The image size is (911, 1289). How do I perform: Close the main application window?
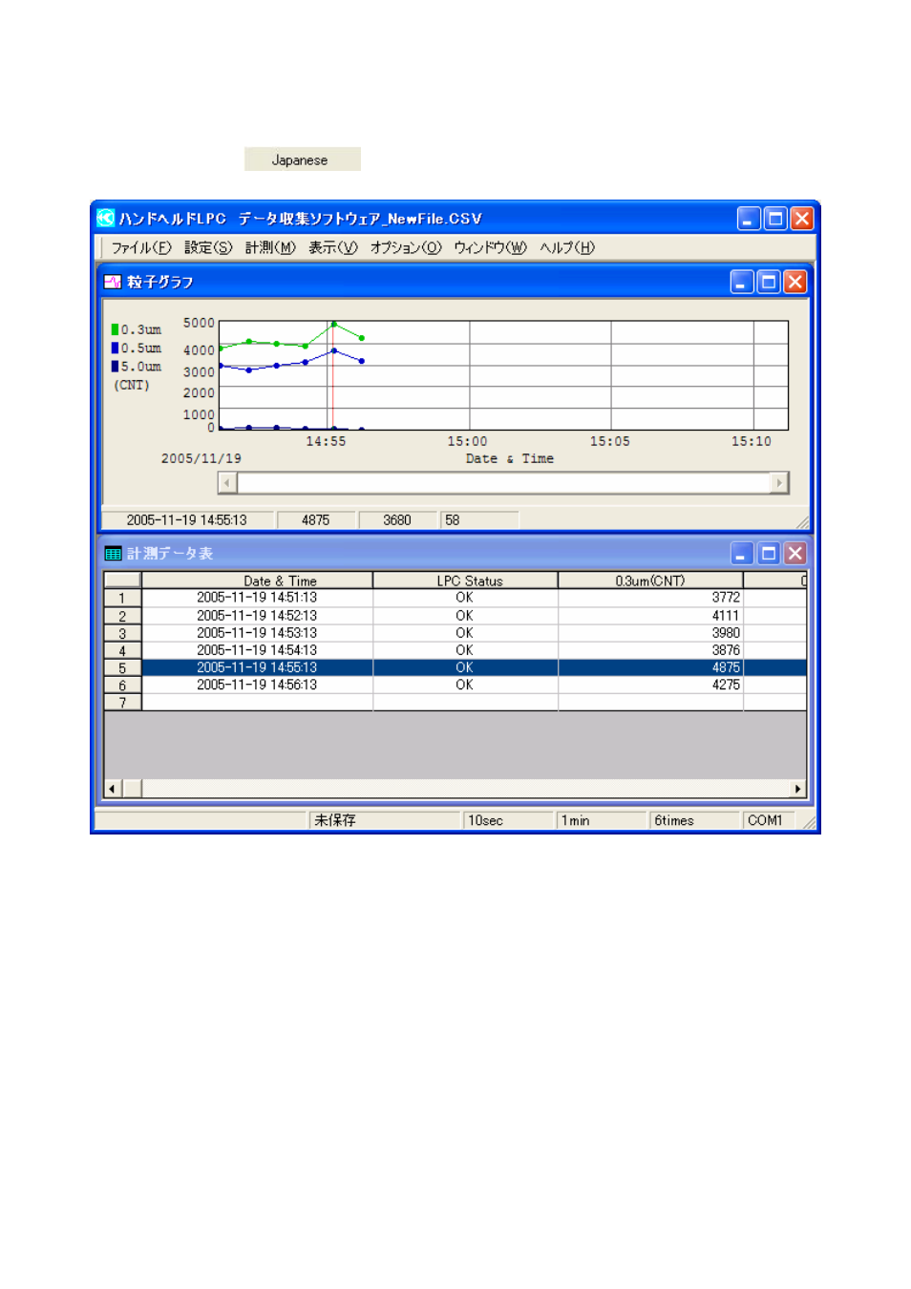pos(802,219)
